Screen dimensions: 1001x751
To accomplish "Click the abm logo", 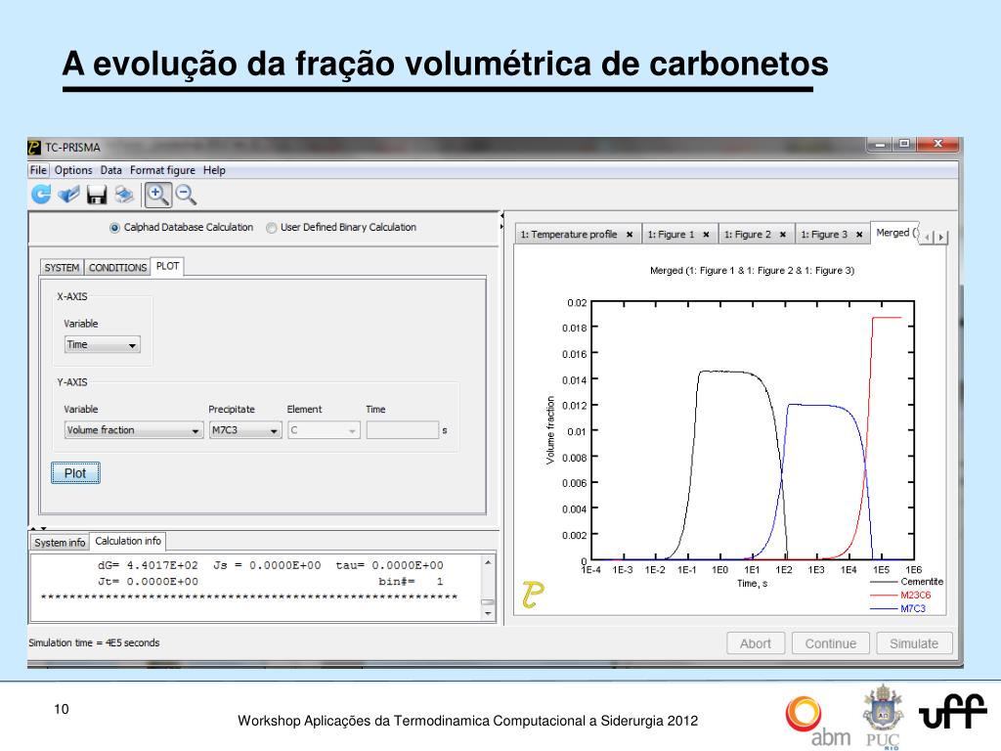I will coord(818,722).
